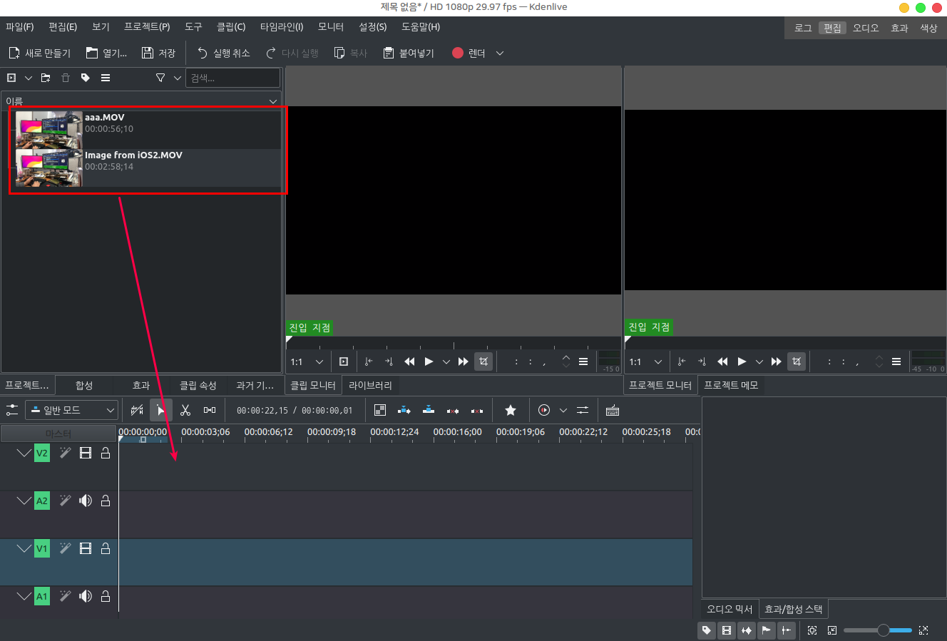Click the 저장 save icon in main toolbar
The image size is (947, 641).
pyautogui.click(x=158, y=53)
